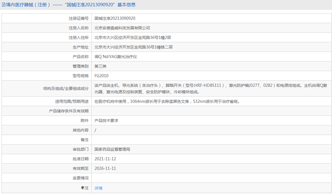Click the 有效期至 label
Screen dimensions: 332x194
pyautogui.click(x=80, y=168)
